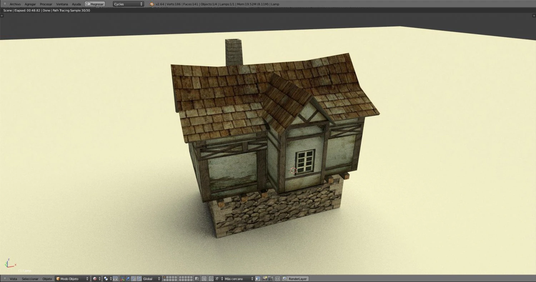Viewport: 536px width, 282px height.
Task: Open the Seleccionar menu
Action: click(x=30, y=279)
